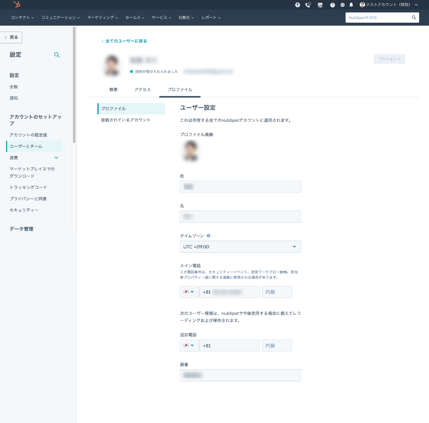This screenshot has width=429, height=423.
Task: Open プライバシーと同意 settings
Action: pos(28,199)
